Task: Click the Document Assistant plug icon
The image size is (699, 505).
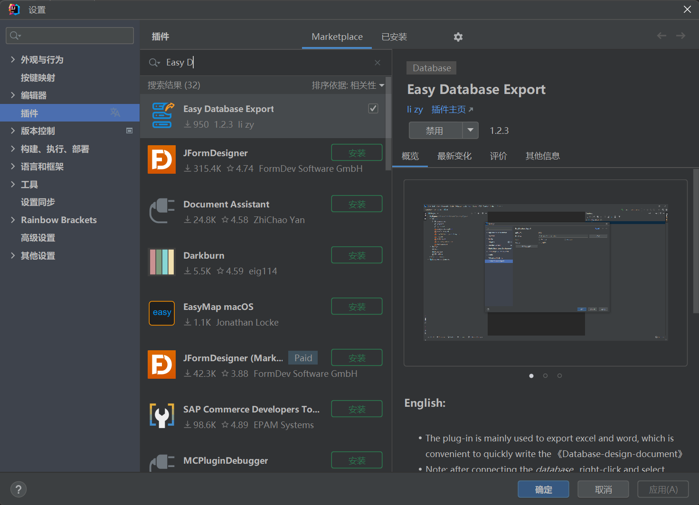Action: (x=162, y=211)
